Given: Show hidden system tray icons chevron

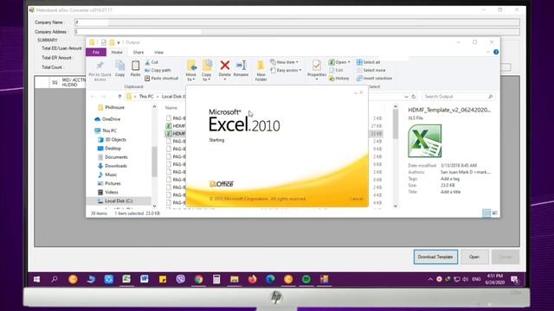Looking at the screenshot, I should (430, 279).
